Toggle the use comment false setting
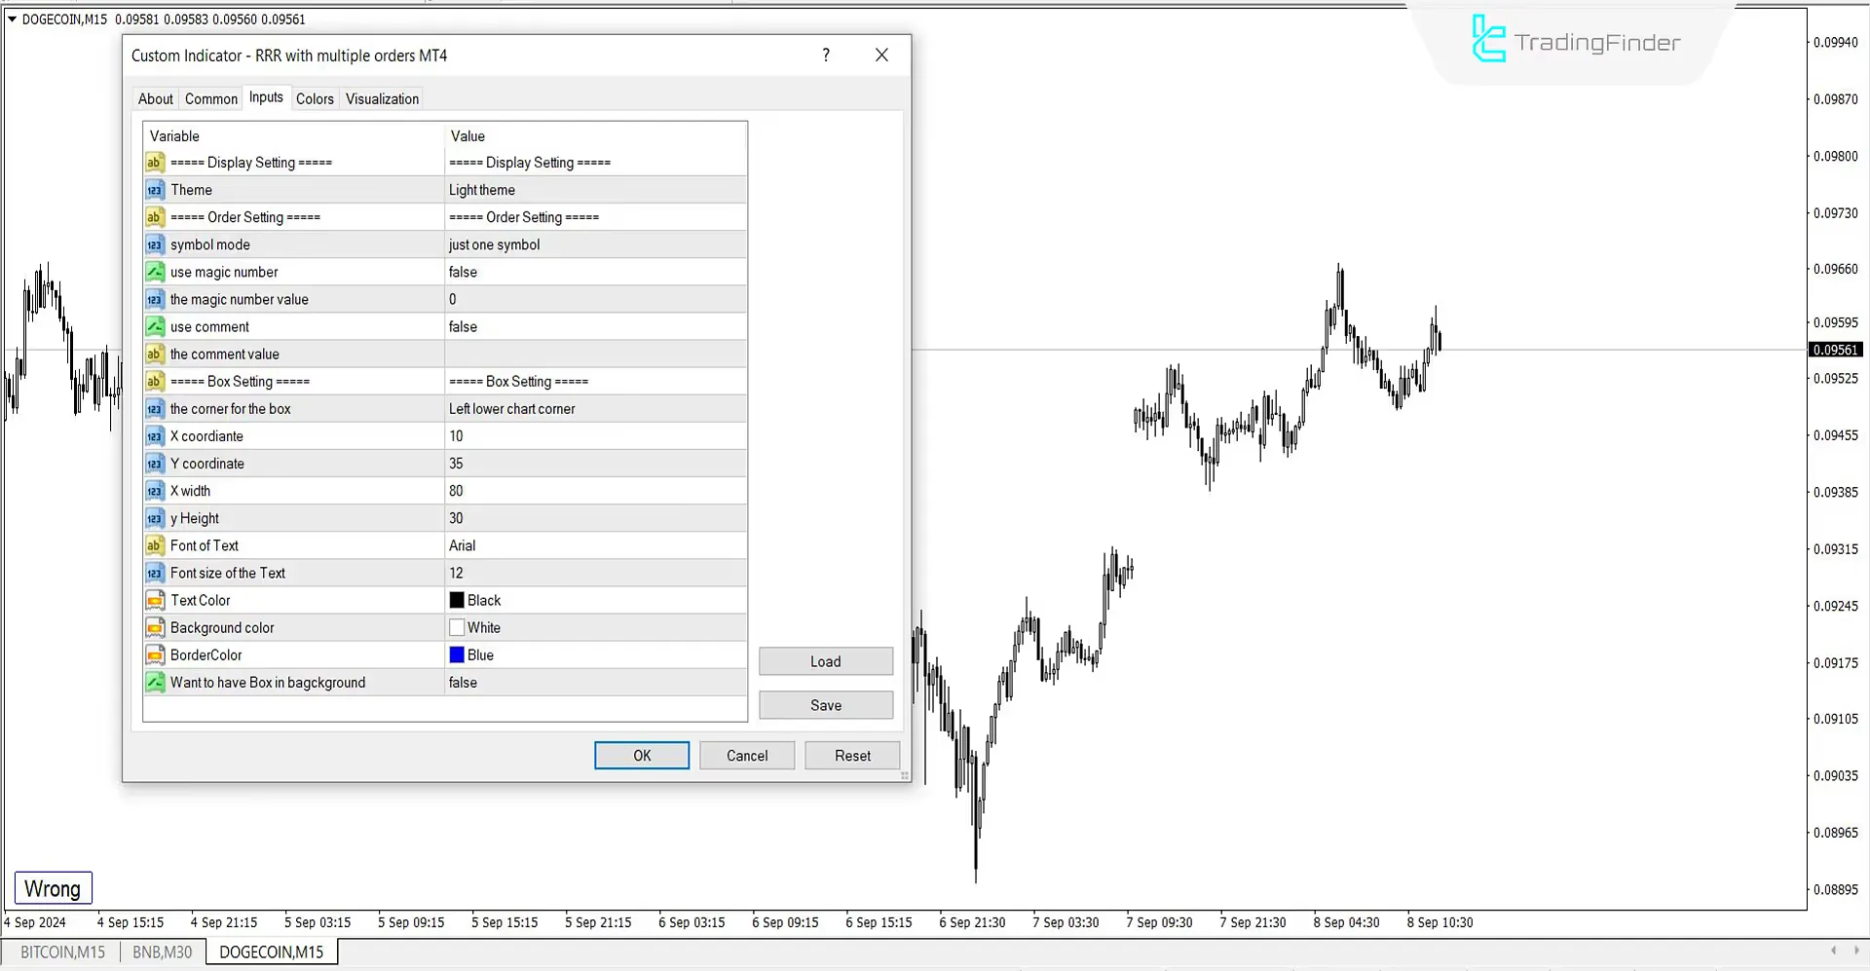The image size is (1870, 971). [x=536, y=326]
